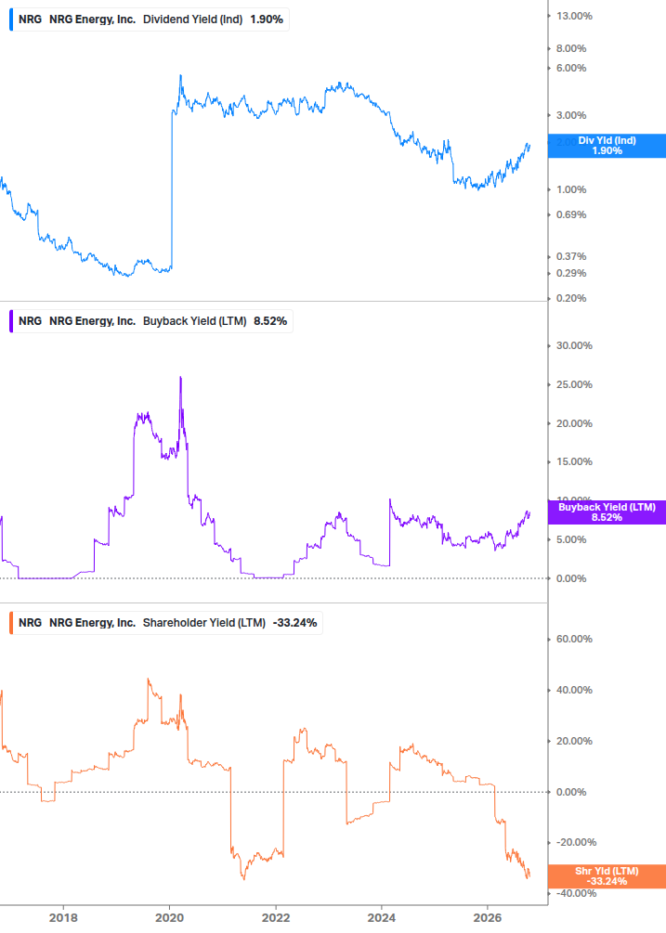Image resolution: width=666 pixels, height=933 pixels.
Task: Click the 8.52% value in Buyback Yield legend
Action: (270, 320)
